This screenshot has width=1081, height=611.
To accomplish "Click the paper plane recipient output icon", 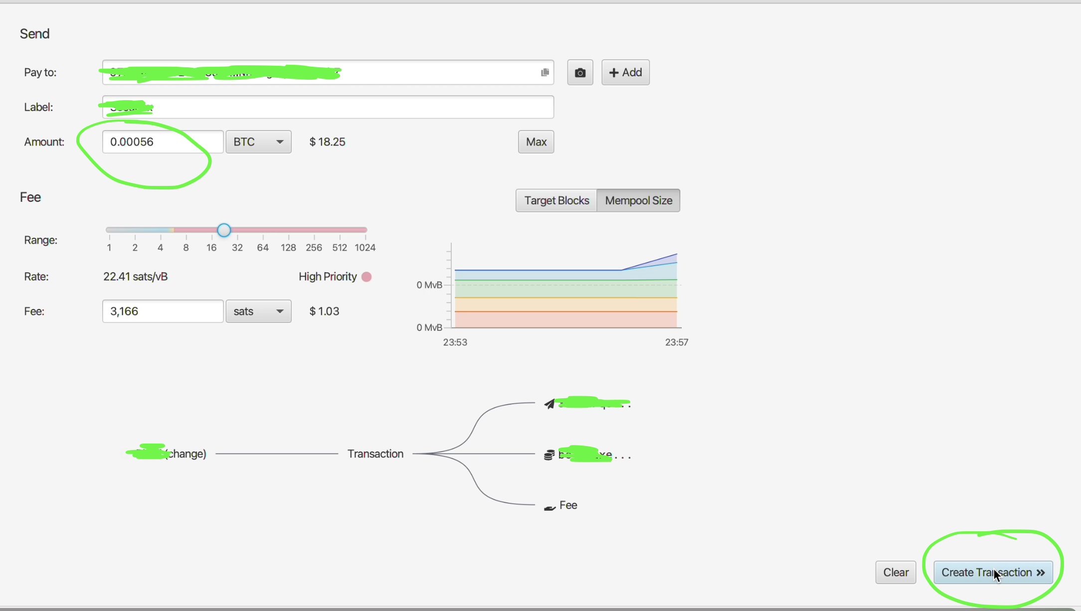I will coord(548,403).
